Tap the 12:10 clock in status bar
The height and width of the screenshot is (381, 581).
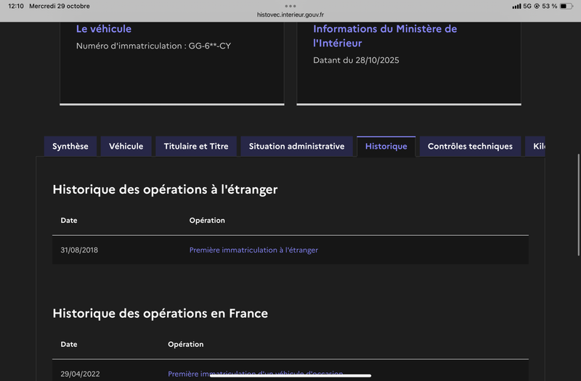pos(15,6)
